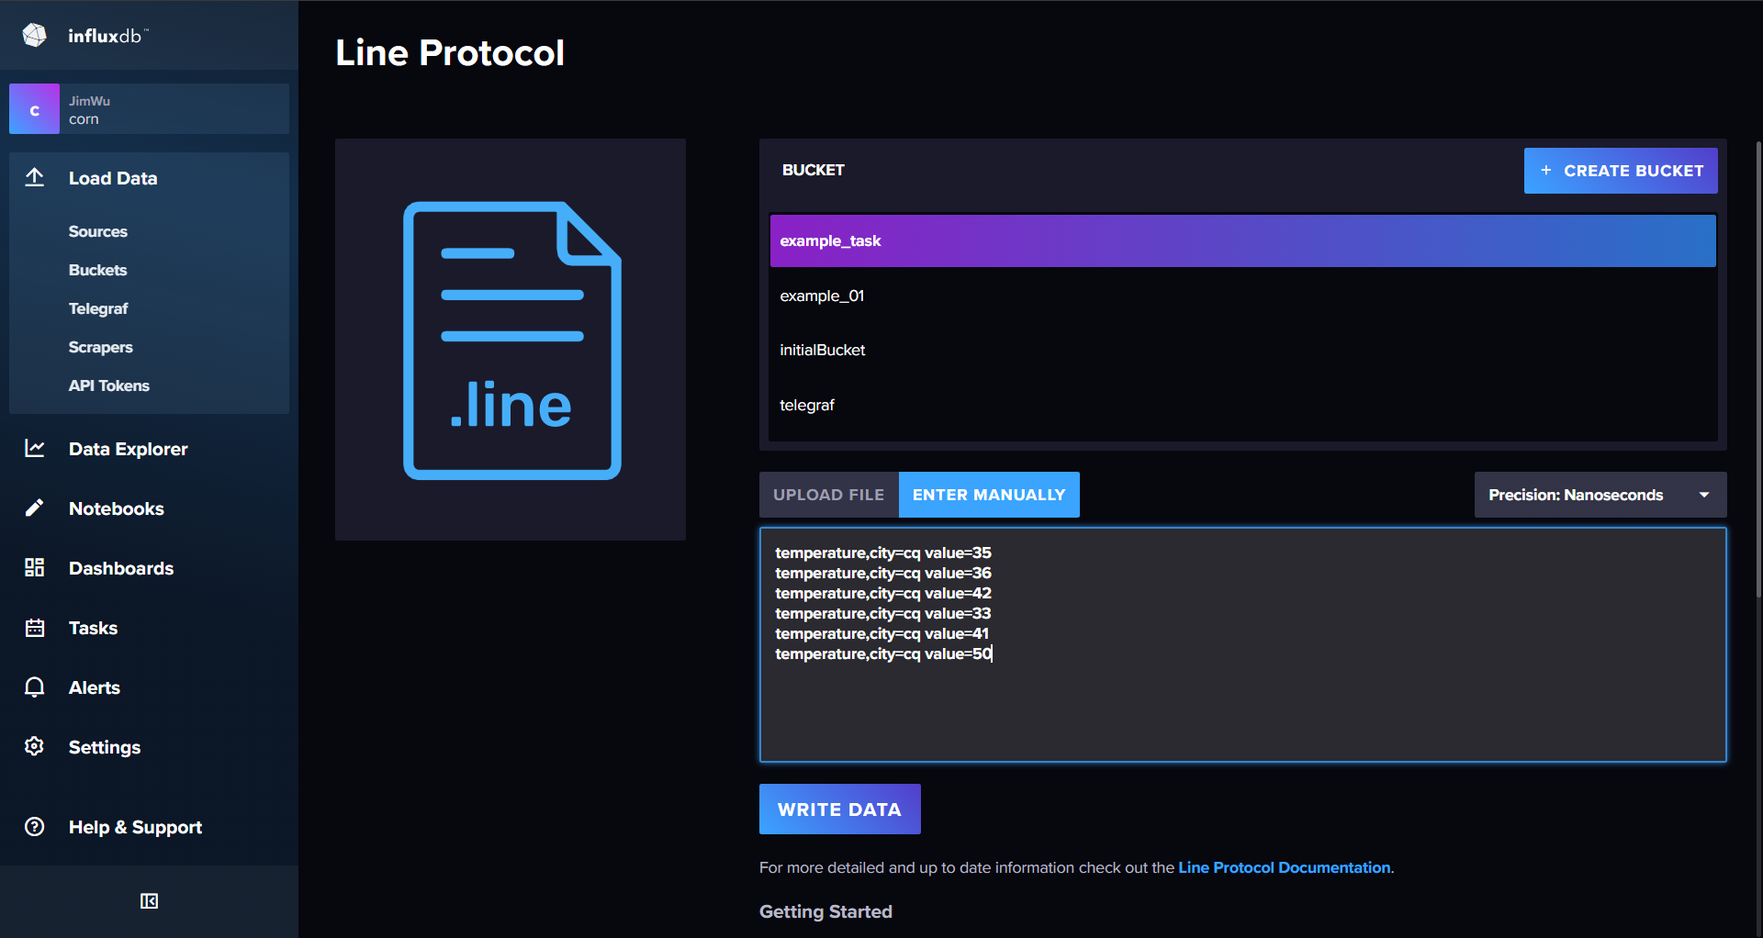Go to Sources submenu
Viewport: 1763px width, 938px height.
click(x=98, y=231)
